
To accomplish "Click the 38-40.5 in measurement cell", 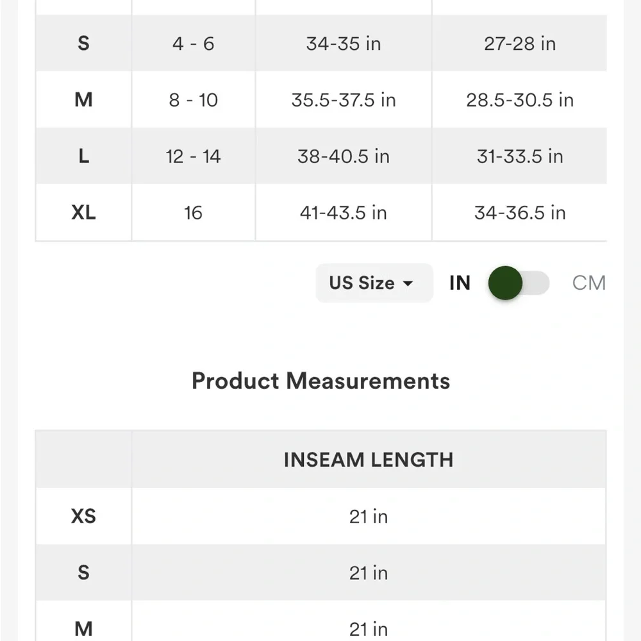I will pyautogui.click(x=344, y=156).
